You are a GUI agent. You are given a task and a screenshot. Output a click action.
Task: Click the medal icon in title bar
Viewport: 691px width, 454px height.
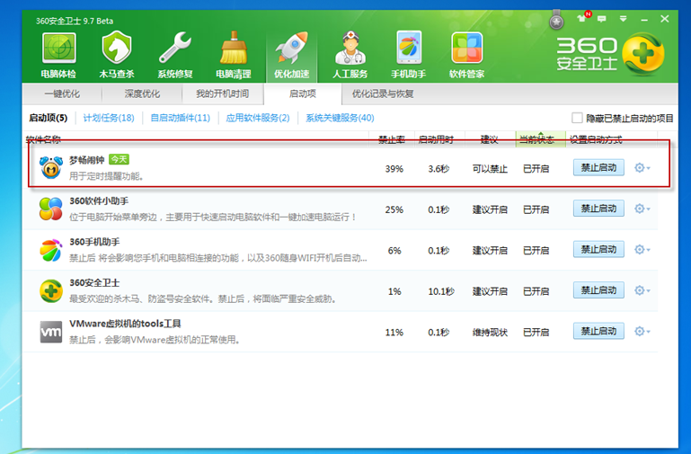[556, 20]
